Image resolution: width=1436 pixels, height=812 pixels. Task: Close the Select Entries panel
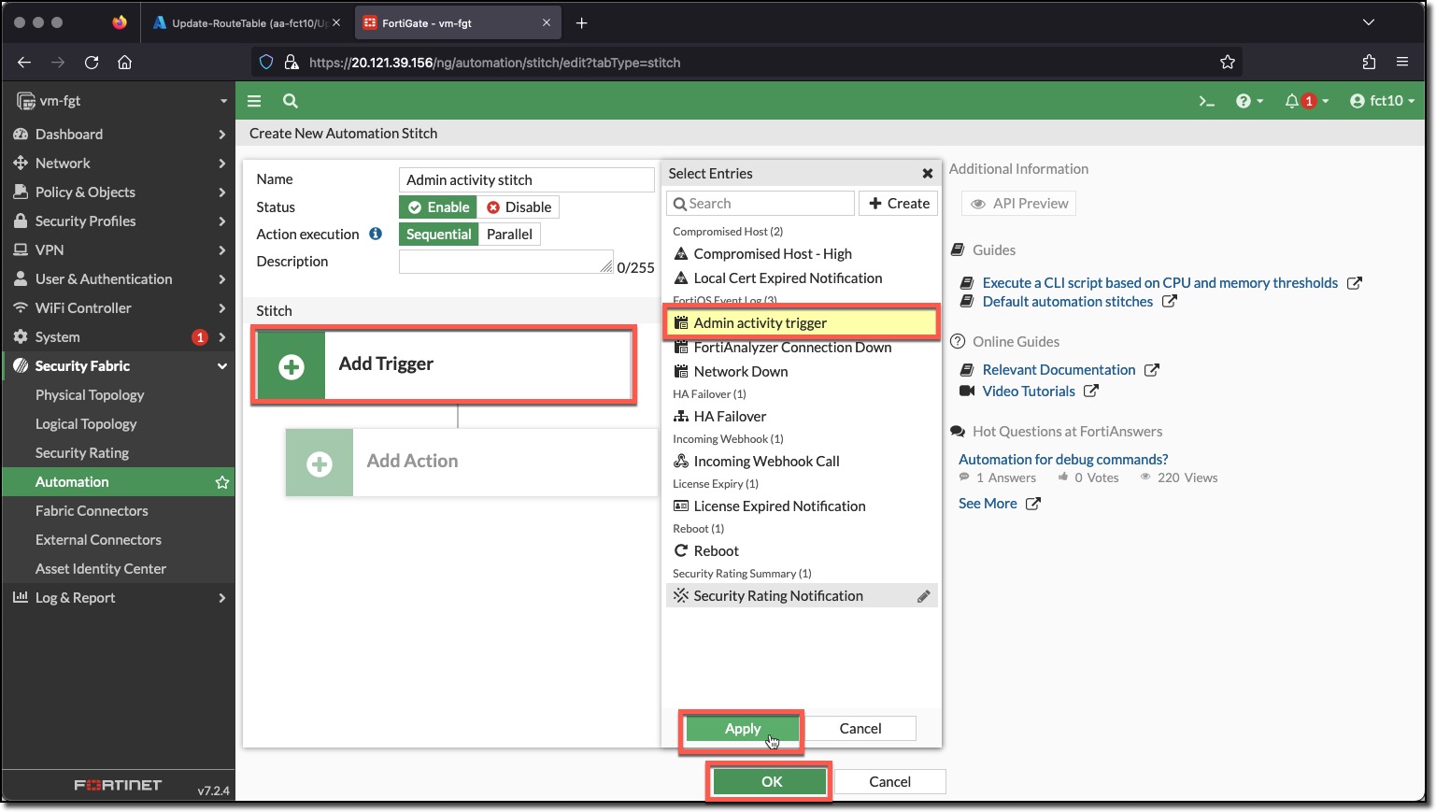928,174
